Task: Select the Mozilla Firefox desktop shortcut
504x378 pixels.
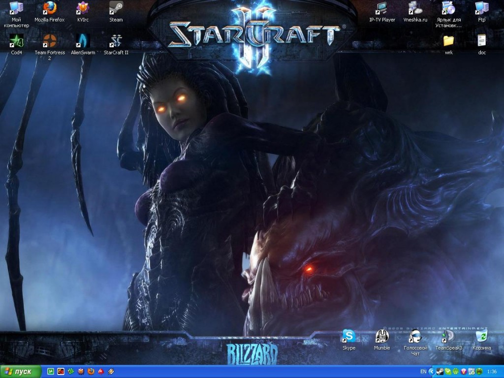Action: pos(50,12)
